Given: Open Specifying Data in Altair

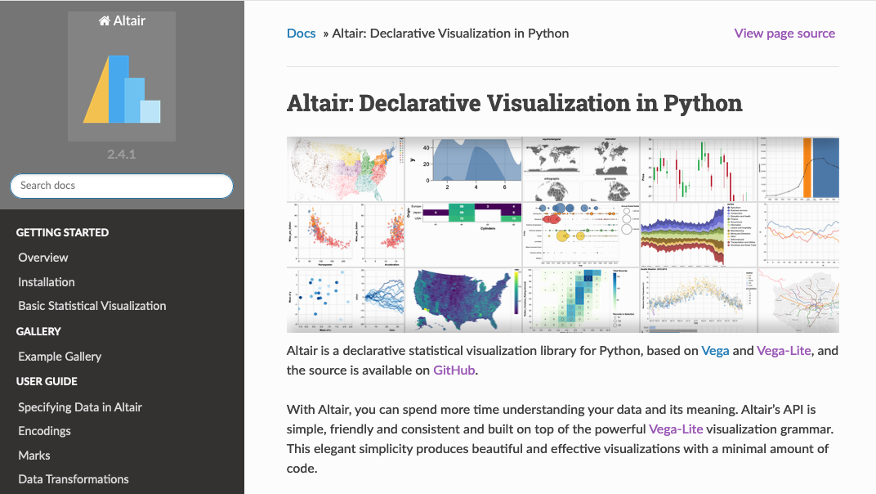Looking at the screenshot, I should [80, 407].
